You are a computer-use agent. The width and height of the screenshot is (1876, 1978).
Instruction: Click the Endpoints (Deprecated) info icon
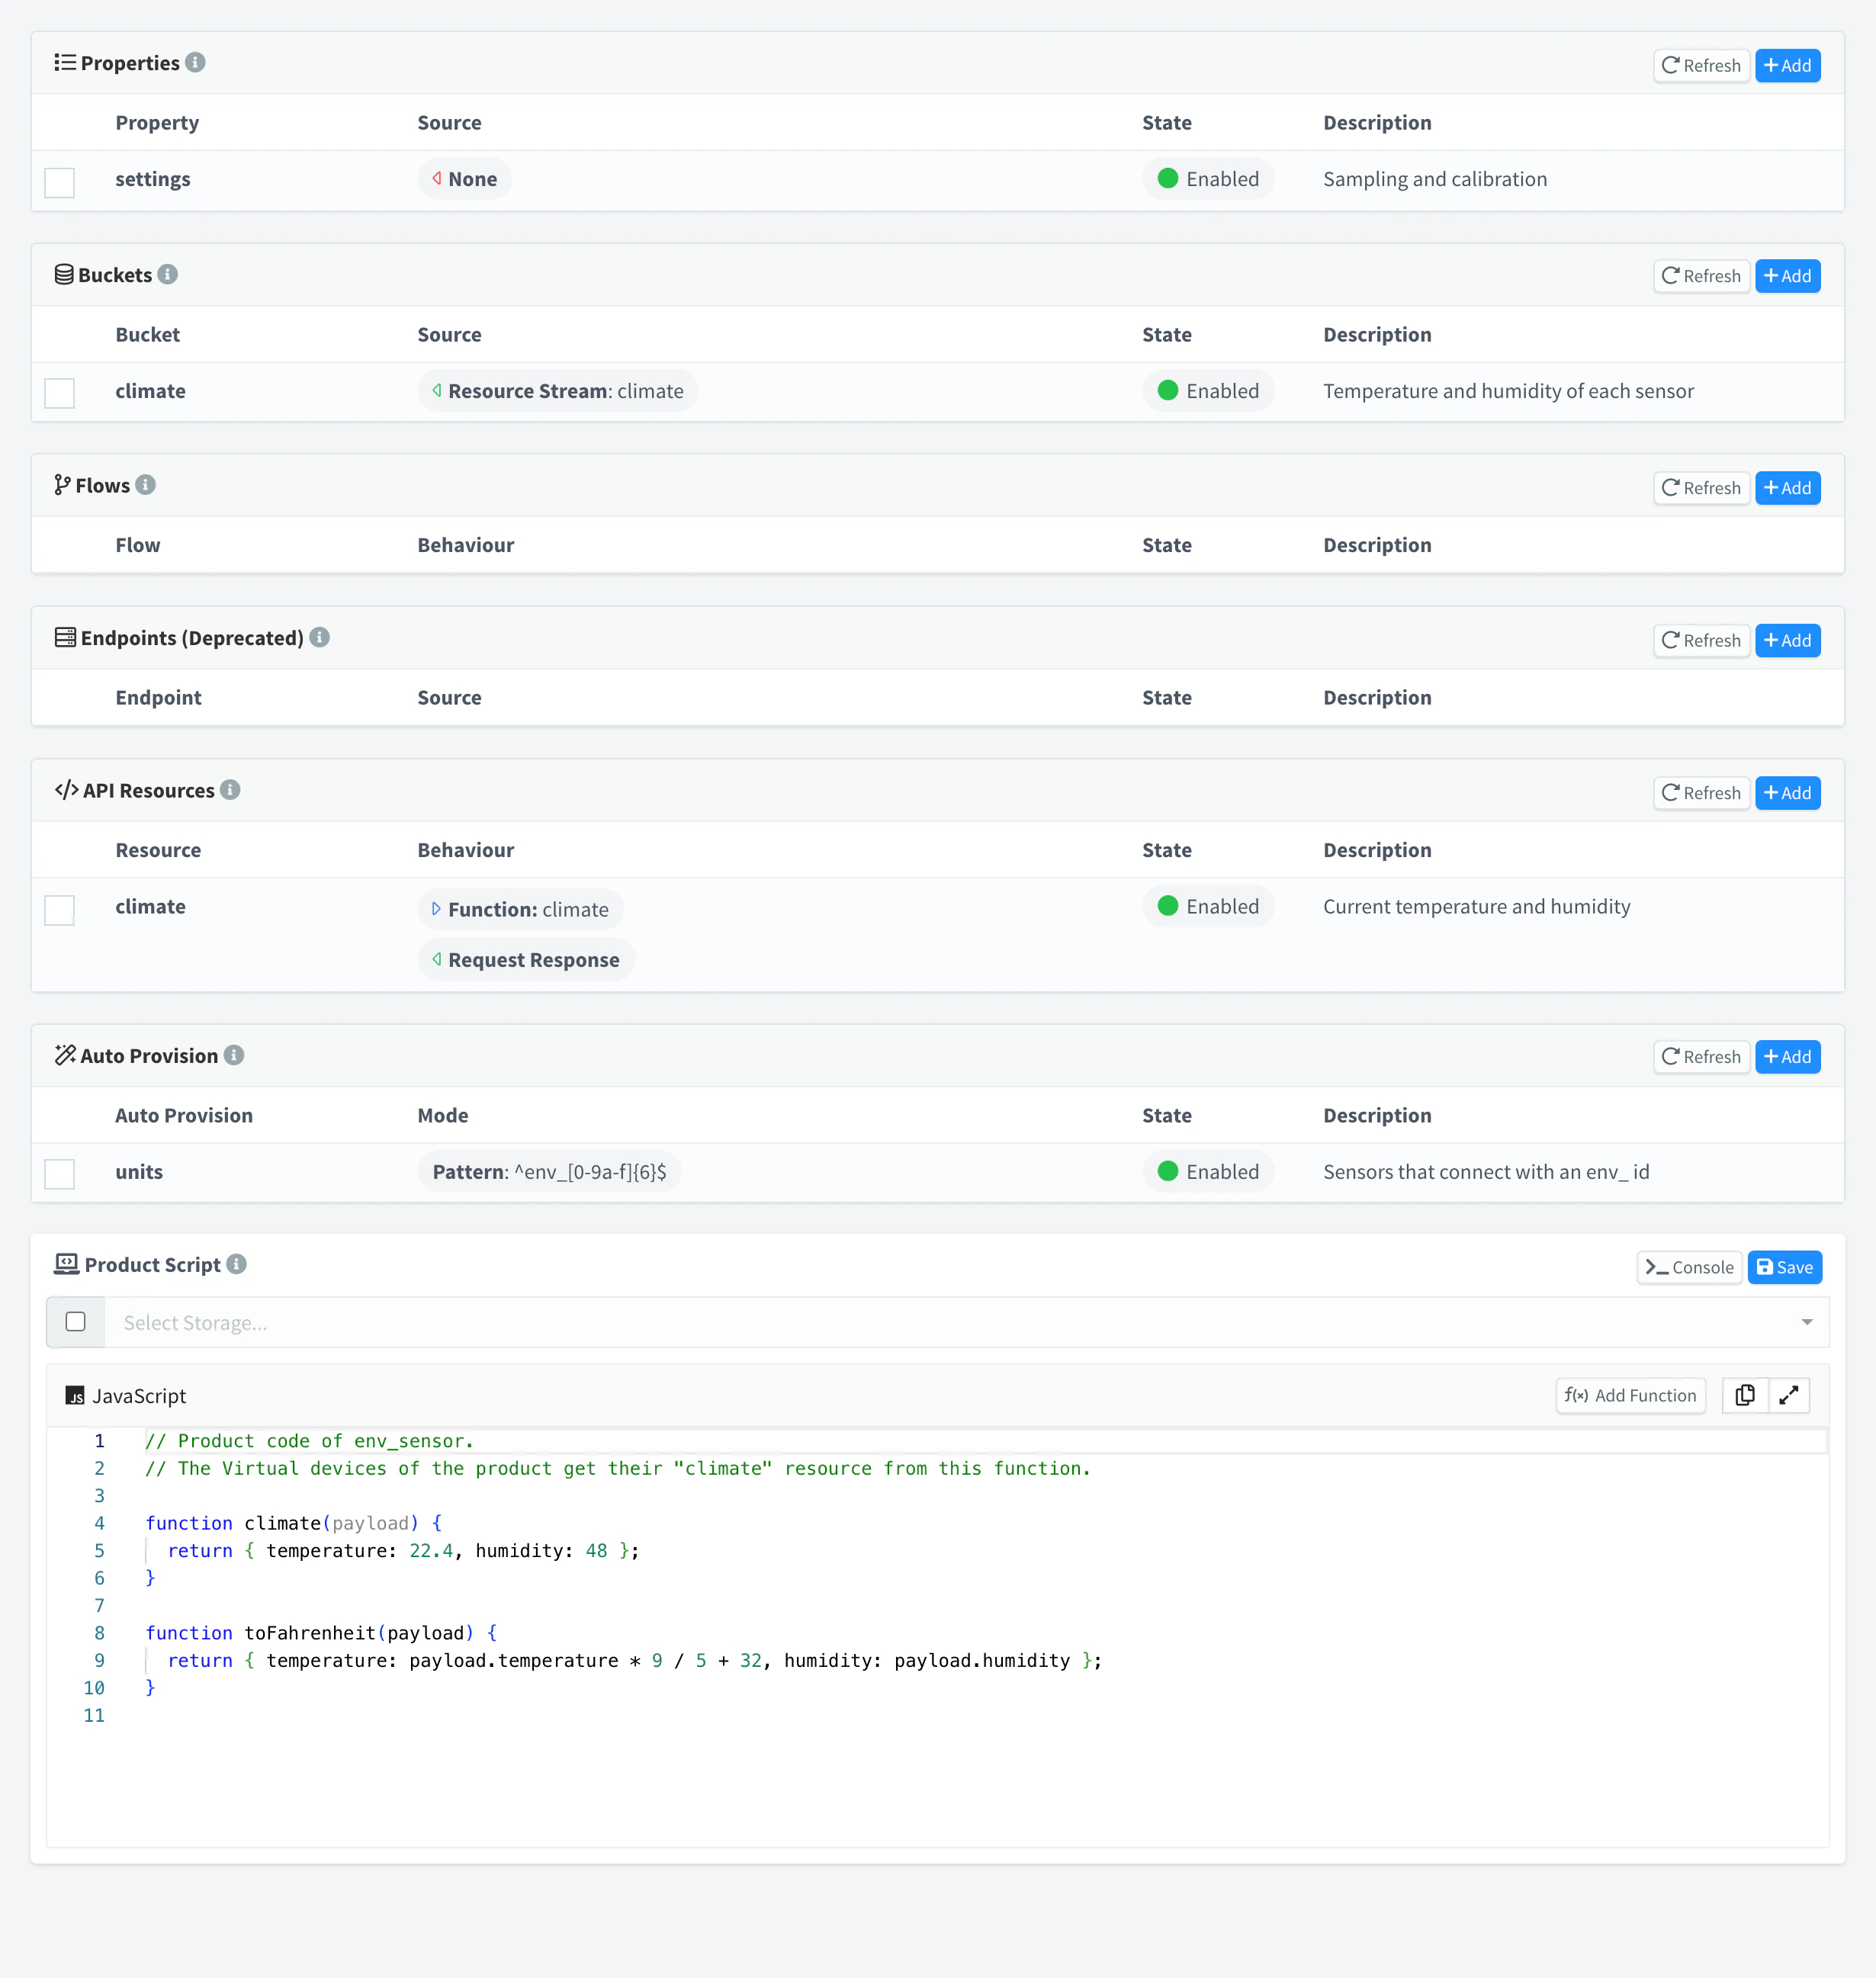[320, 637]
